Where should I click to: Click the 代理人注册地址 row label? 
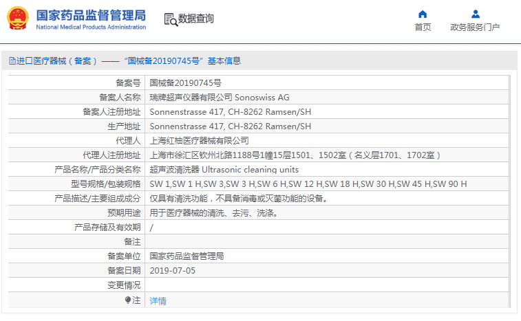click(111, 155)
